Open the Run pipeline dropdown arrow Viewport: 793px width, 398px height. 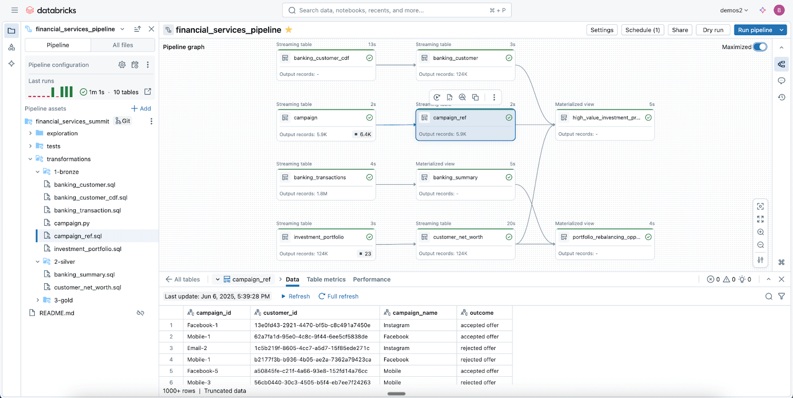tap(782, 30)
